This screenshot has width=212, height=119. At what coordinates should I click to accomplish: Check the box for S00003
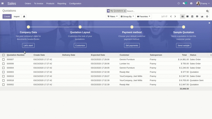pos(3,72)
